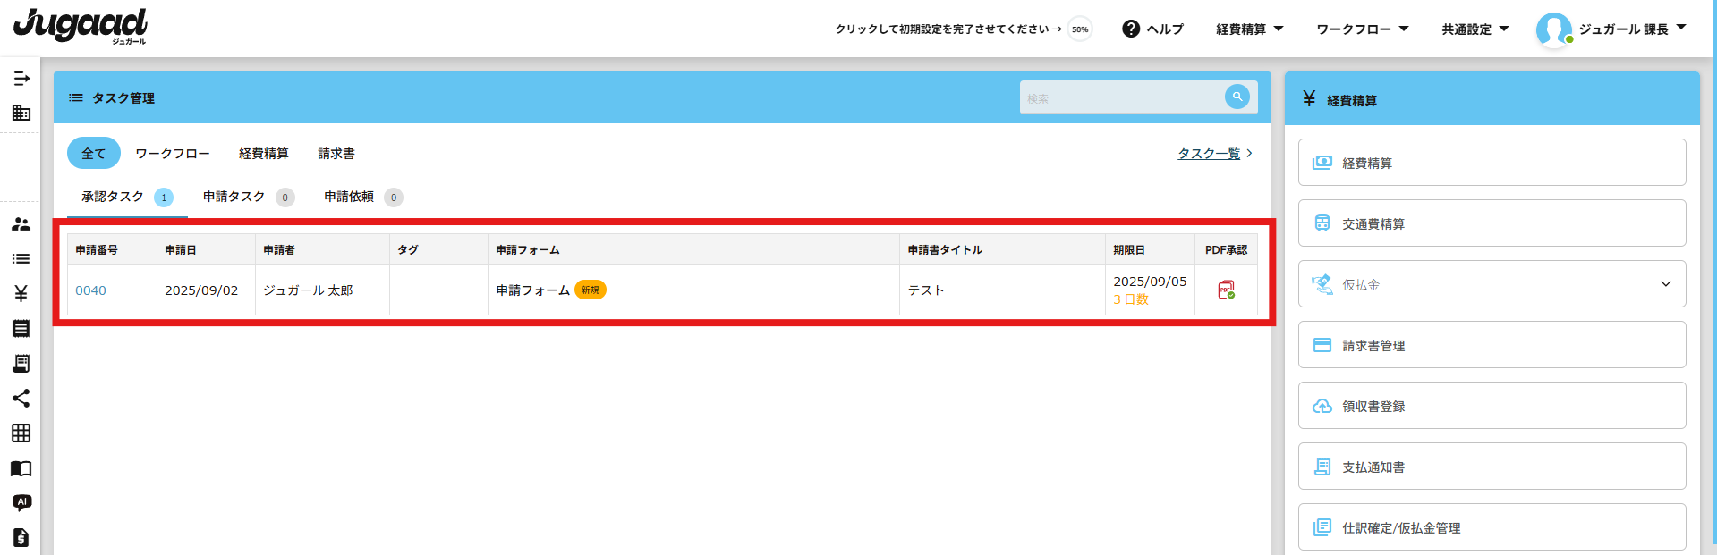The width and height of the screenshot is (1717, 555).
Task: Click the company building icon in sidebar
Action: 21,113
